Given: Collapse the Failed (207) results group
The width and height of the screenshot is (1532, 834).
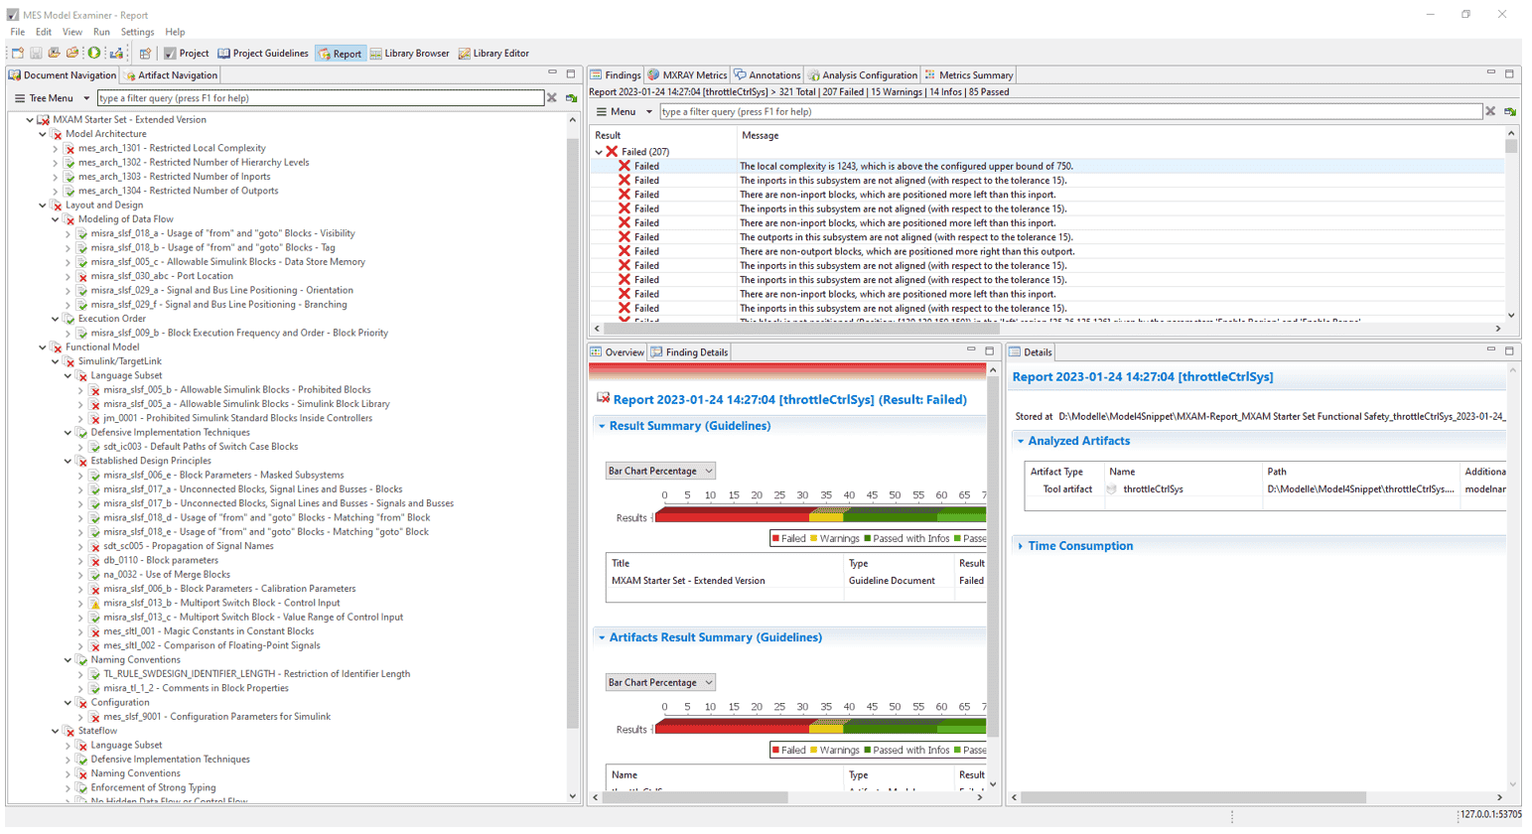Looking at the screenshot, I should pos(599,152).
